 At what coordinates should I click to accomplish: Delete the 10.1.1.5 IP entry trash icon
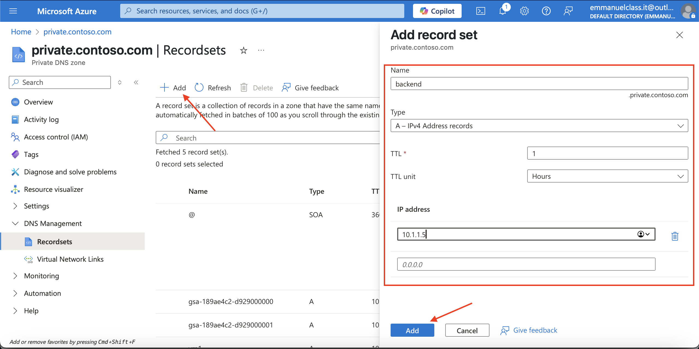coord(675,236)
